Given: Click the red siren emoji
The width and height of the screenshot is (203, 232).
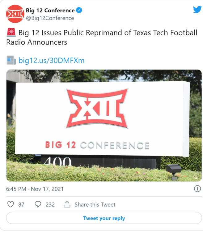Looking at the screenshot, I should [x=11, y=32].
